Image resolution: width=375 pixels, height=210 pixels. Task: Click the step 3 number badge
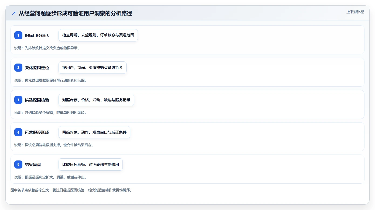coord(18,100)
